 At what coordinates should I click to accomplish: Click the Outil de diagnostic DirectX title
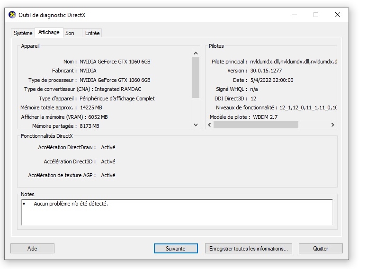[x=52, y=15]
